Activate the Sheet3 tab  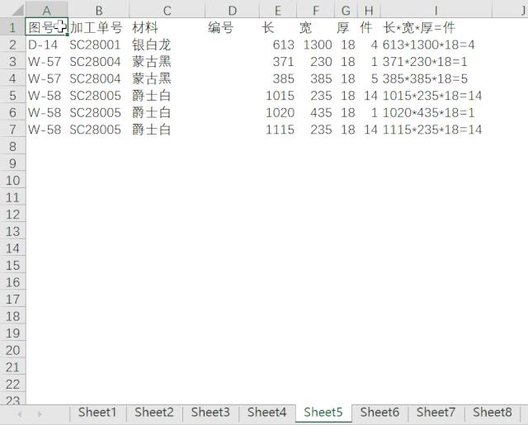point(210,412)
